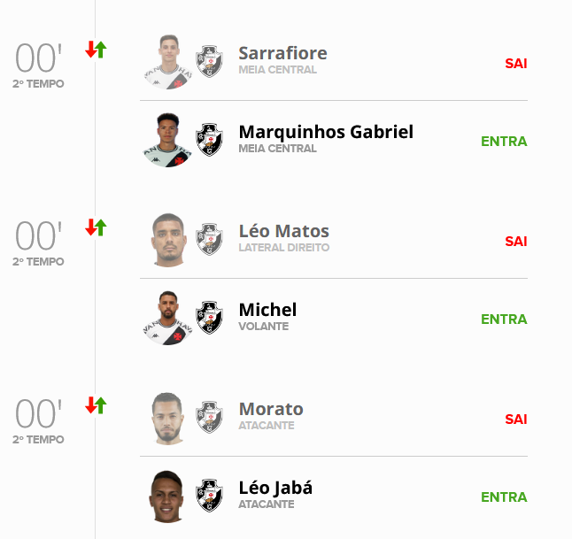Open Léo Matos's player photo
This screenshot has width=572, height=539.
167,240
